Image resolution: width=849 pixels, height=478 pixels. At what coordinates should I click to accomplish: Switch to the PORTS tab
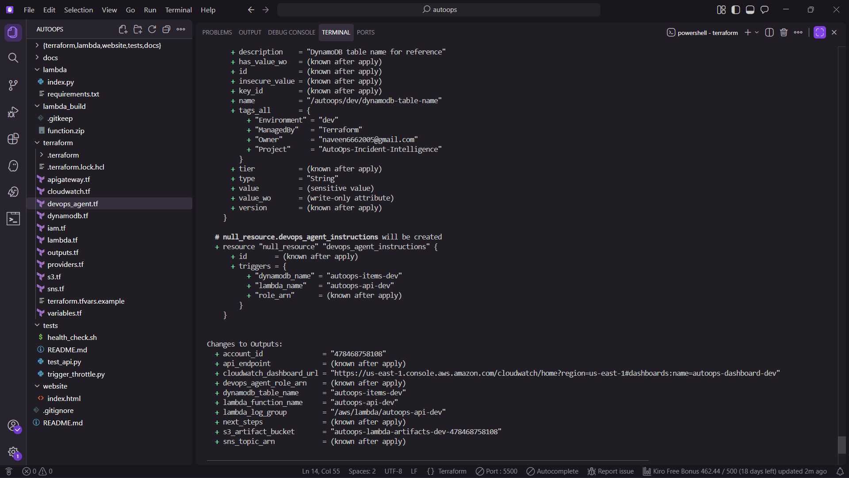pos(366,32)
